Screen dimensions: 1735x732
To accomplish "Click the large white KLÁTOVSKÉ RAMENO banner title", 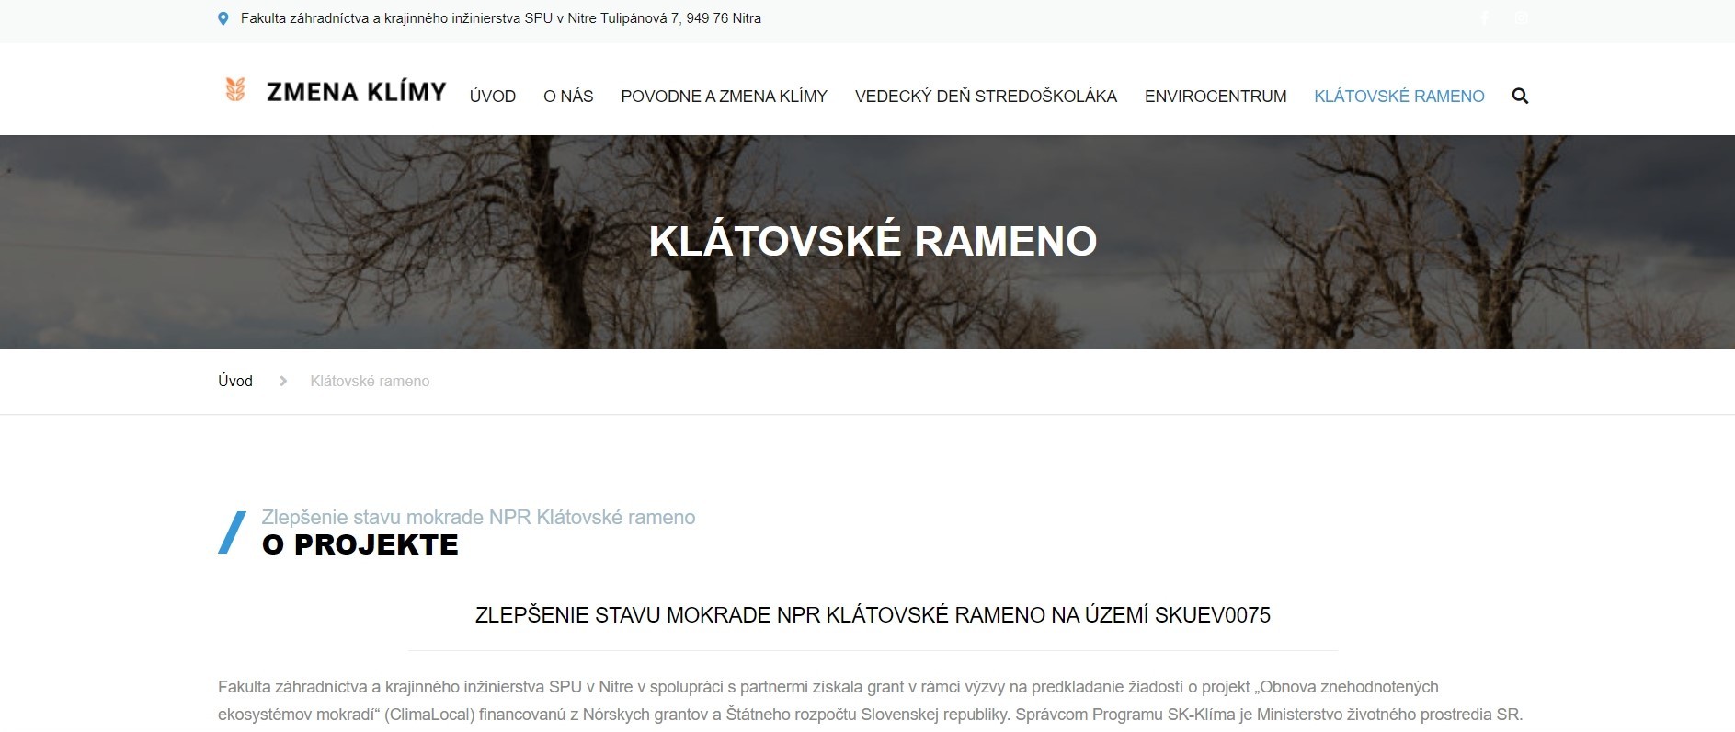I will tap(873, 241).
